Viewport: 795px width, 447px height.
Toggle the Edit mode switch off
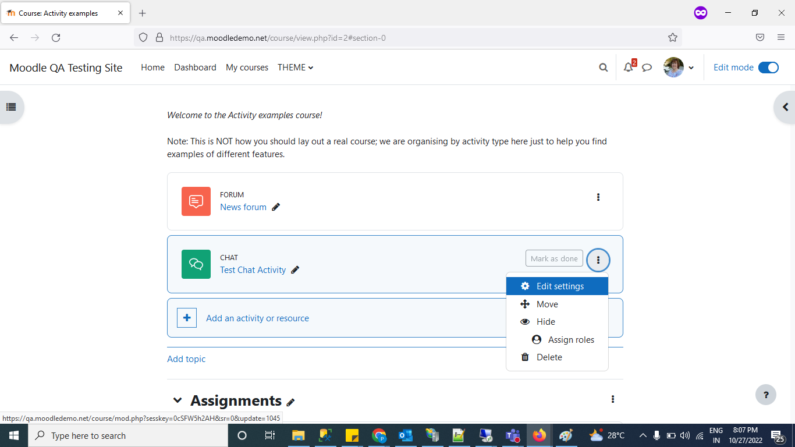768,68
